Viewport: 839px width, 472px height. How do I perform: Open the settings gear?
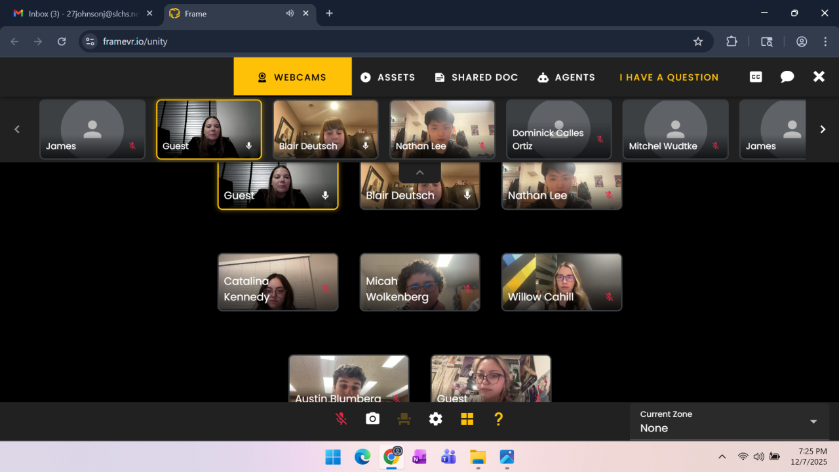click(435, 419)
